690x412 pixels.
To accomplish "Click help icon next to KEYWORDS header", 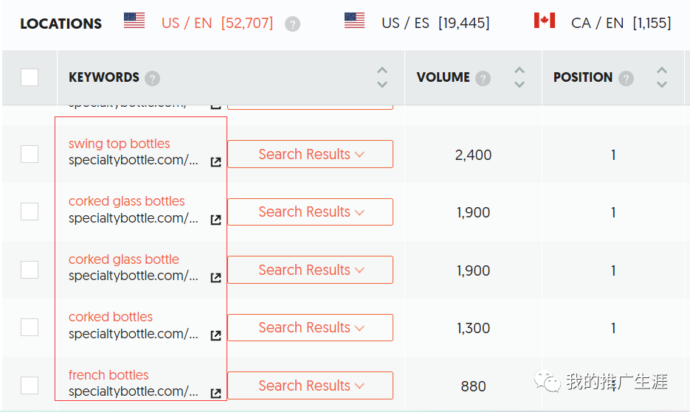I will (152, 79).
